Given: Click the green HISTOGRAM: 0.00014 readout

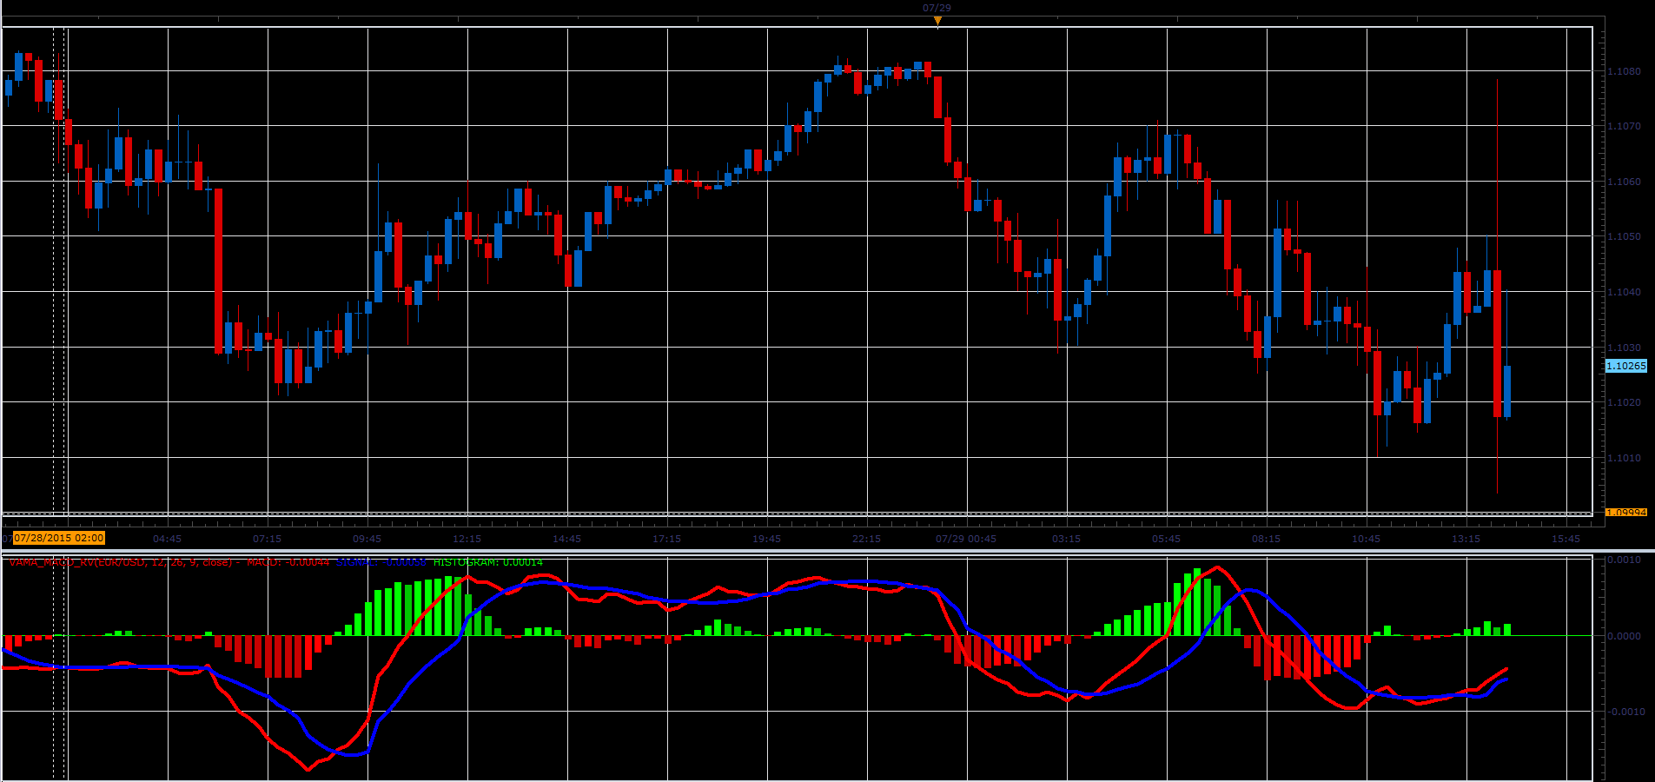Looking at the screenshot, I should (488, 562).
